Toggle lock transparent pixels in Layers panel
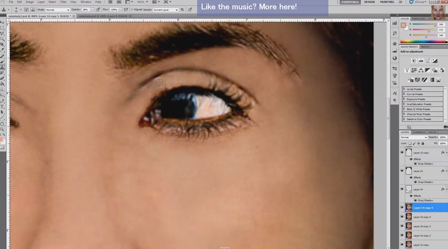Screen dimensions: 448x249 (x=410, y=143)
